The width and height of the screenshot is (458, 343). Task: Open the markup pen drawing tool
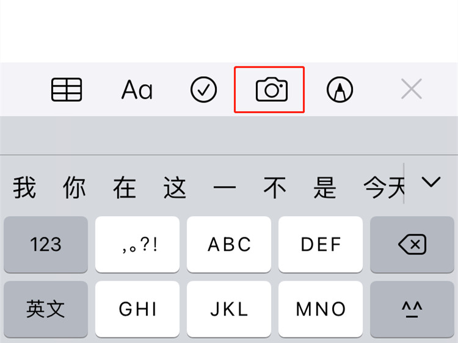pyautogui.click(x=340, y=90)
